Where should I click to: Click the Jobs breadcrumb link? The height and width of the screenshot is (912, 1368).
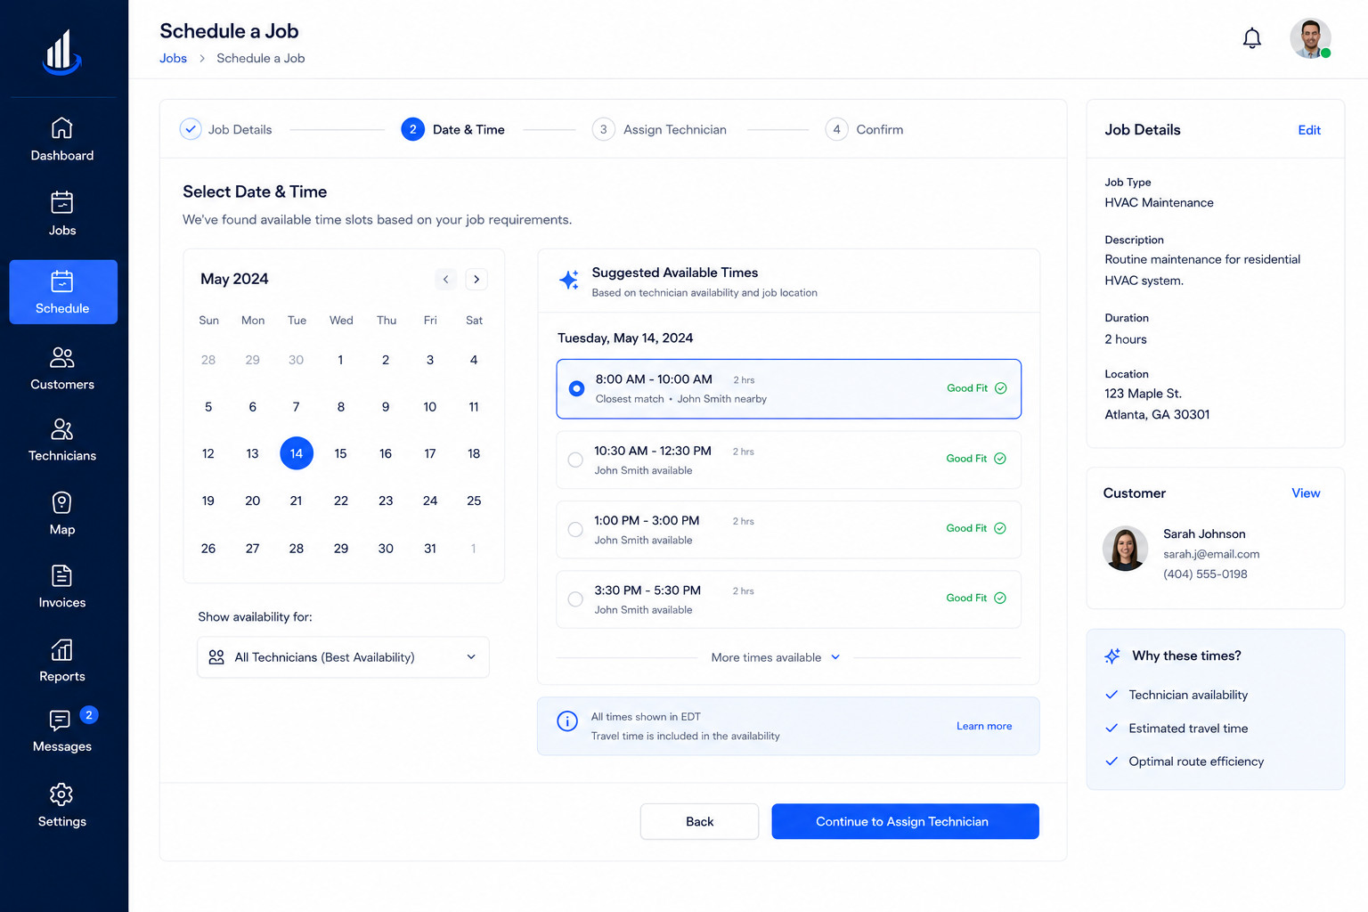pyautogui.click(x=173, y=58)
